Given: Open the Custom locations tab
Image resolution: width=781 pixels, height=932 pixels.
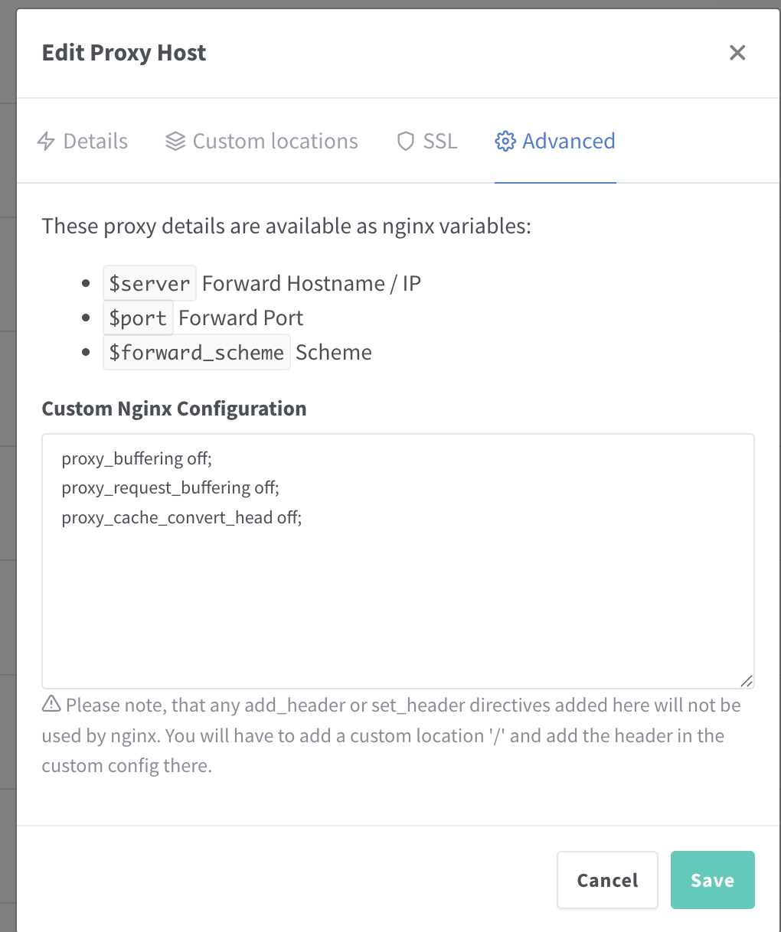Looking at the screenshot, I should (275, 142).
